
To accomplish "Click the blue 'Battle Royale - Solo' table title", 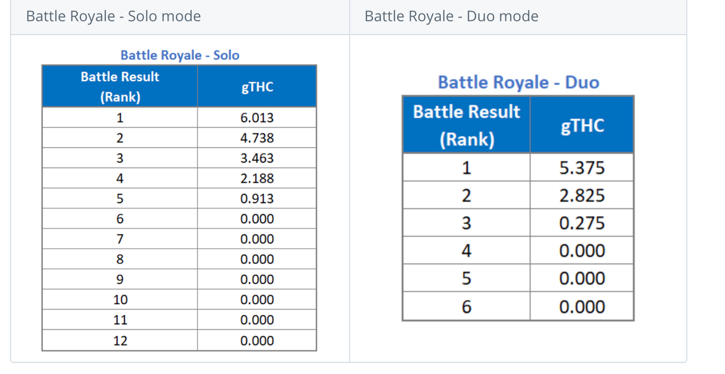I will coord(180,55).
